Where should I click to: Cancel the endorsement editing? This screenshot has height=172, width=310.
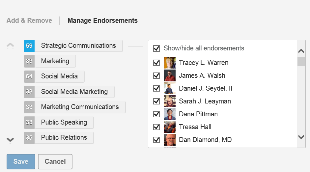coord(55,161)
